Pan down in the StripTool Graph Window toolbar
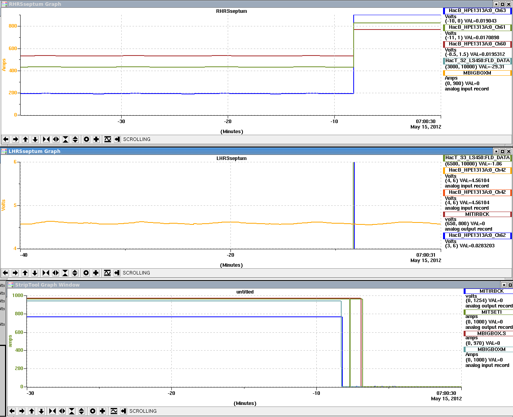513x417 pixels. tap(41, 411)
